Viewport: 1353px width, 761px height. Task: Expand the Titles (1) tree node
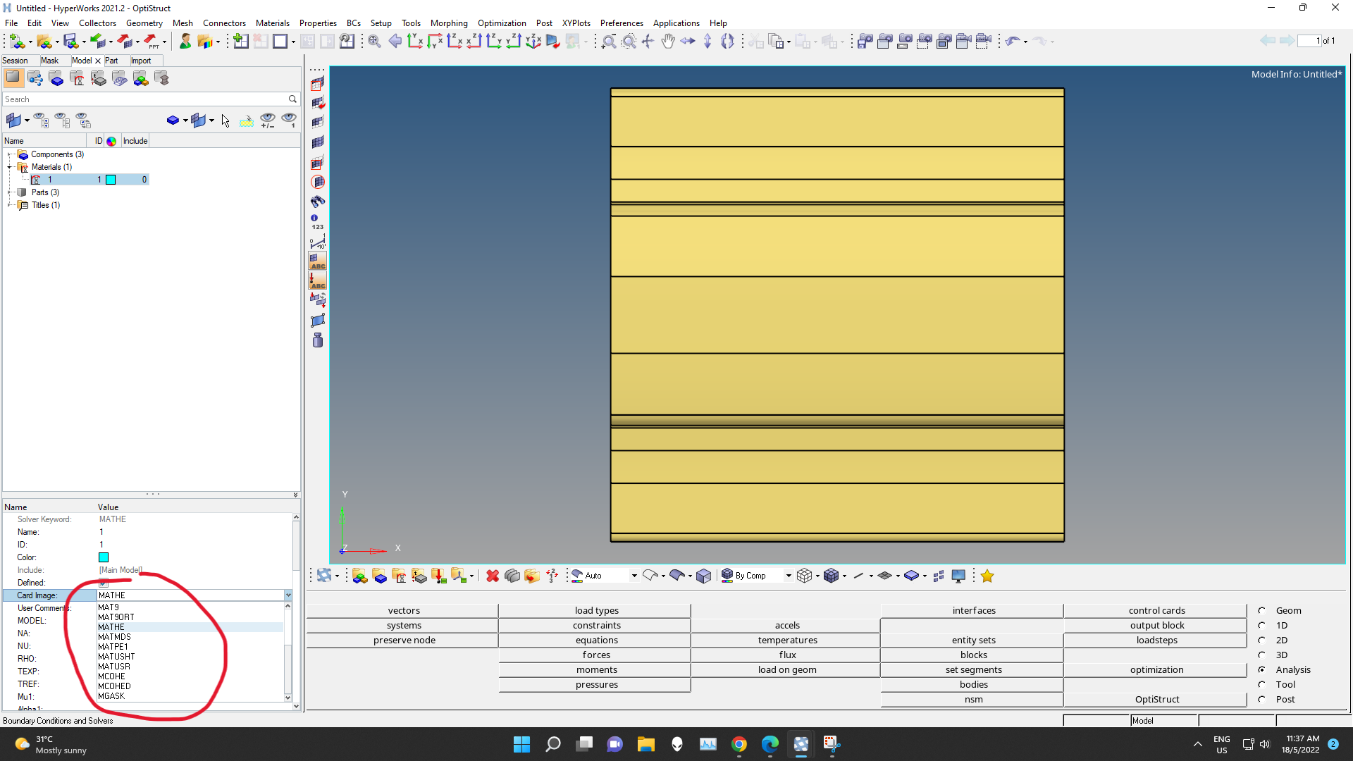[x=10, y=205]
